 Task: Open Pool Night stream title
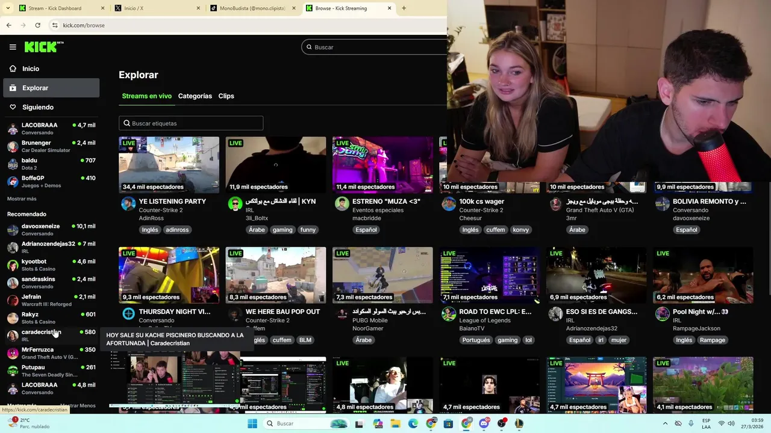point(701,312)
